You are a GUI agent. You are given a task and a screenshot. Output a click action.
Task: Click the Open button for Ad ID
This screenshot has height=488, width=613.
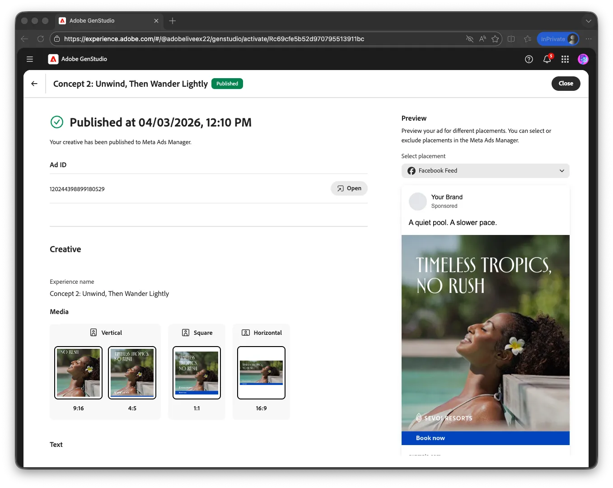(349, 188)
